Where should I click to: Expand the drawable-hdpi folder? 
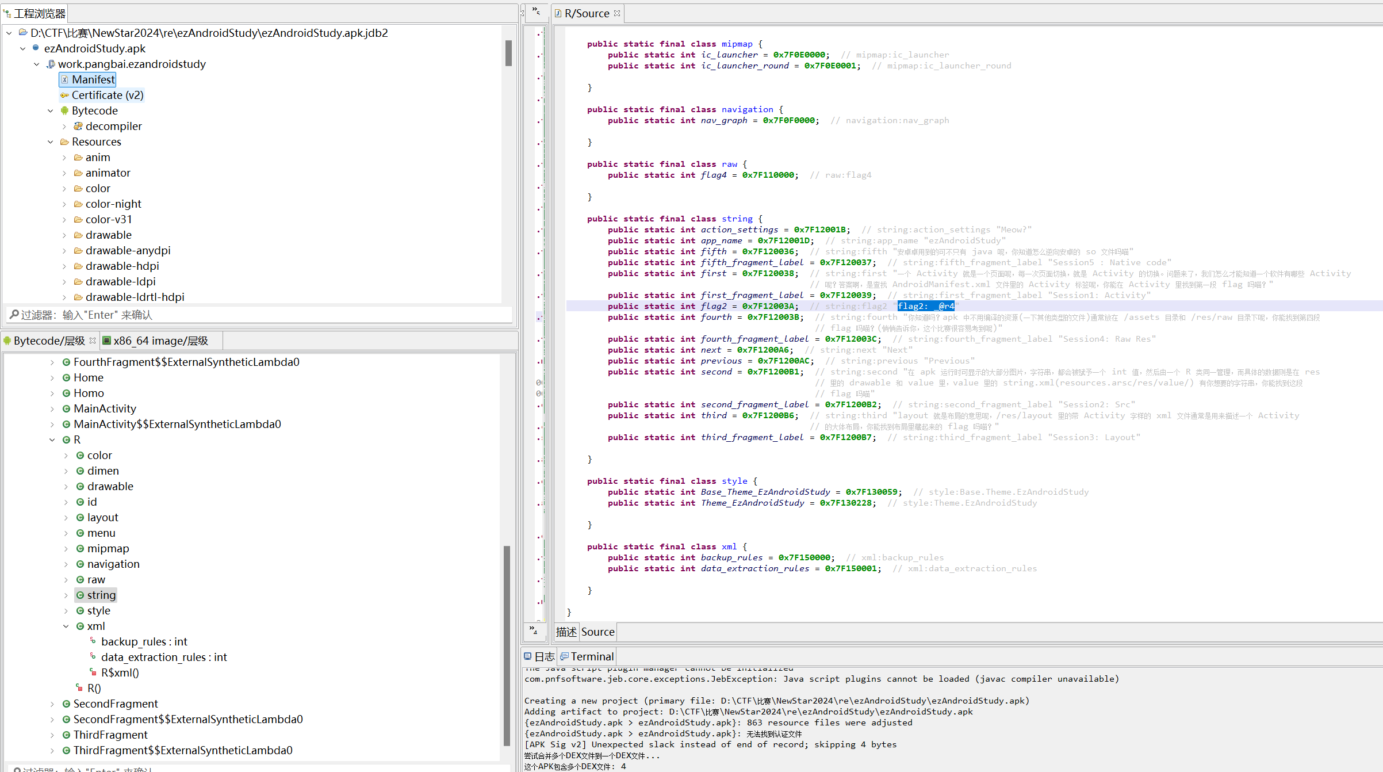pyautogui.click(x=64, y=266)
